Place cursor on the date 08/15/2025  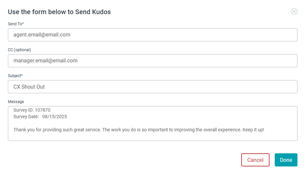click(54, 117)
